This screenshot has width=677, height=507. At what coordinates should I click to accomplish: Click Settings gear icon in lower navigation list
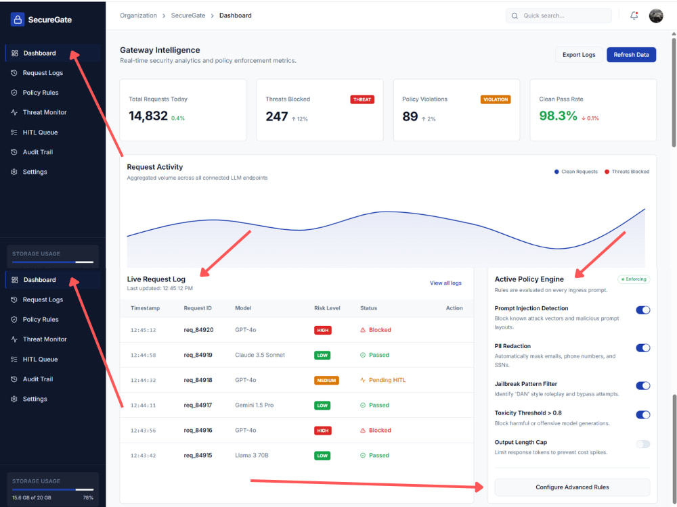tap(14, 399)
